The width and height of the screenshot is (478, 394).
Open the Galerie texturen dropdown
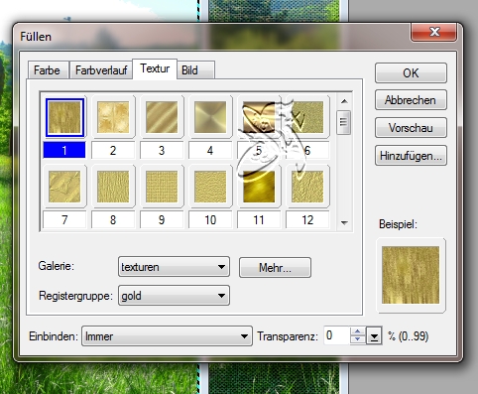(174, 267)
